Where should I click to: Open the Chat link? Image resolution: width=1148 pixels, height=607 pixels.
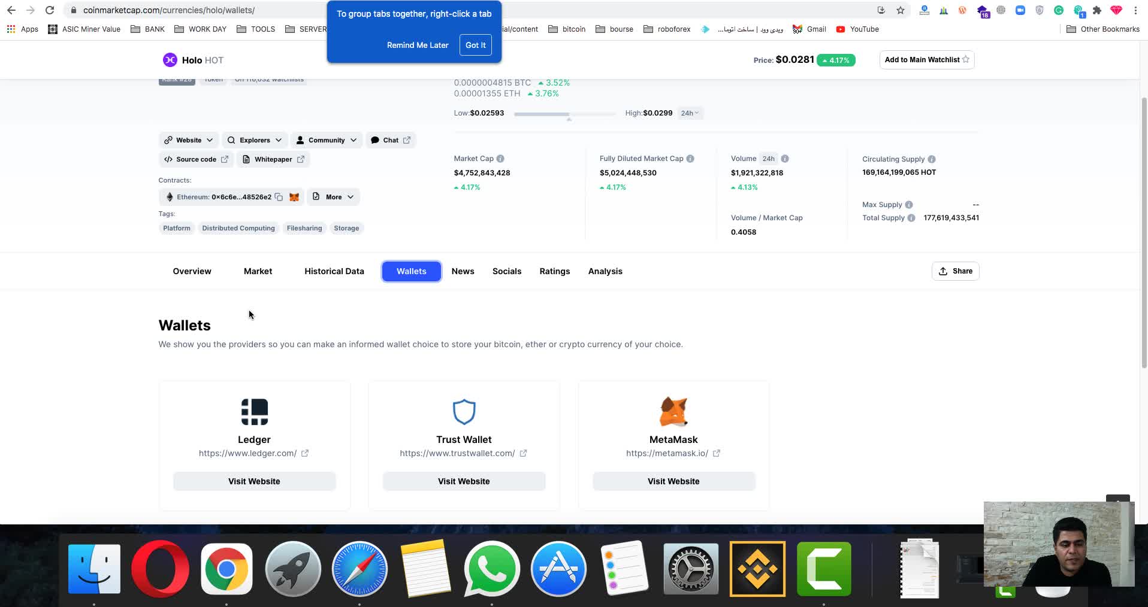pyautogui.click(x=391, y=140)
